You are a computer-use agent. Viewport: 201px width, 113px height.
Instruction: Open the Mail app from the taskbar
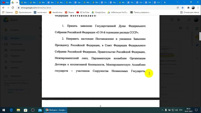coord(40,110)
